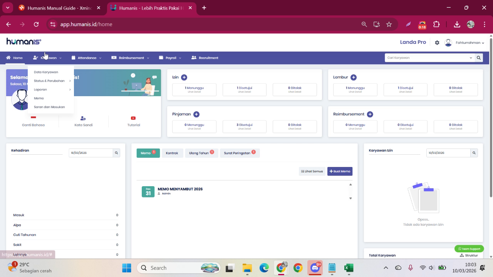Add a new Izin request with plus icon

click(184, 77)
